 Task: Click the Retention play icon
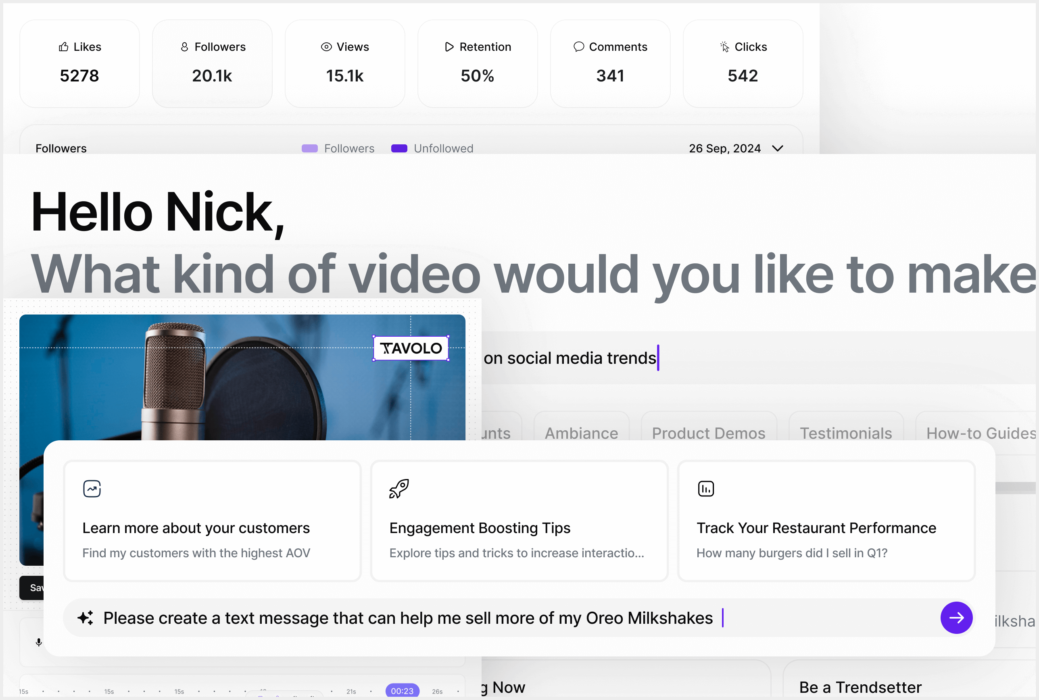point(449,47)
